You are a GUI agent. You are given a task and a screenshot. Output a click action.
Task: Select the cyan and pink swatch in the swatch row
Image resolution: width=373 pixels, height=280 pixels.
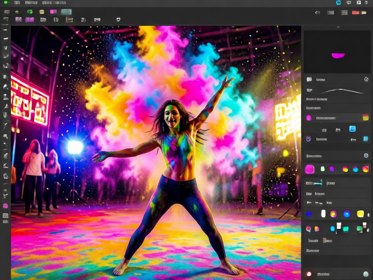click(x=356, y=169)
